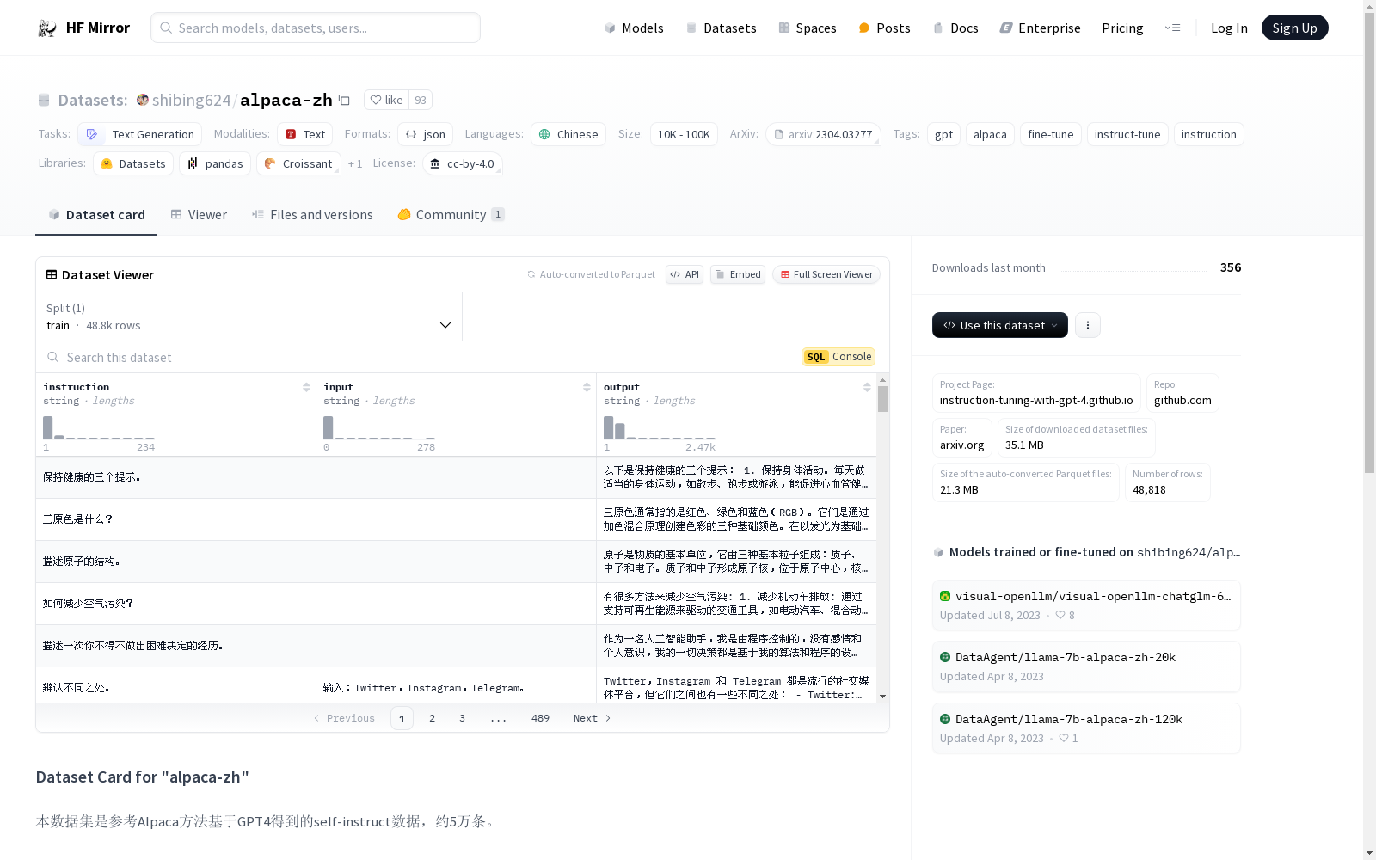Open visual-openllm-chatglm-6b model card
This screenshot has width=1376, height=860.
point(1086,605)
